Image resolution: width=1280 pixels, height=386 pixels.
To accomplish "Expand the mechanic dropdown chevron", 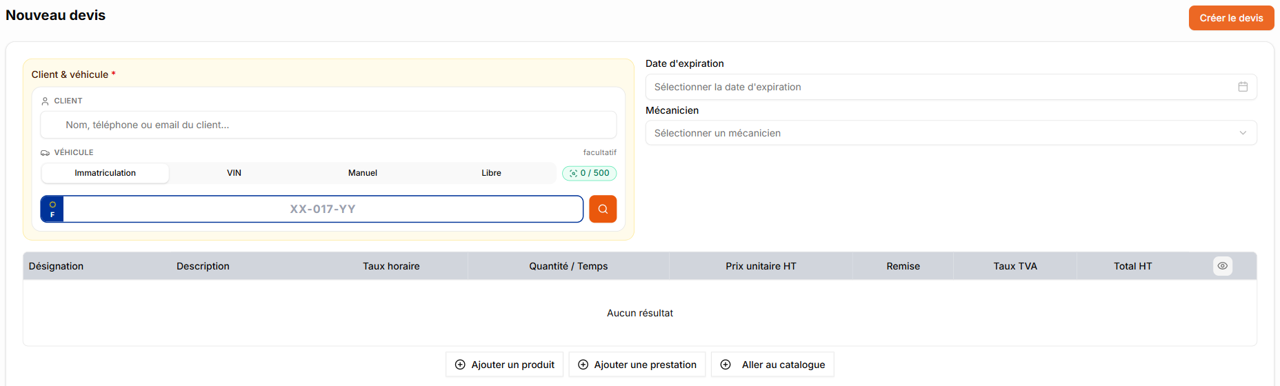I will [1243, 133].
